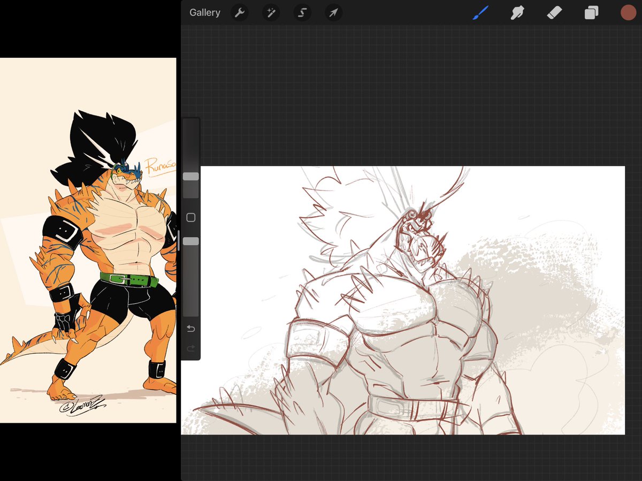Activate the Transform arrow tool
The width and height of the screenshot is (642, 481).
(333, 12)
